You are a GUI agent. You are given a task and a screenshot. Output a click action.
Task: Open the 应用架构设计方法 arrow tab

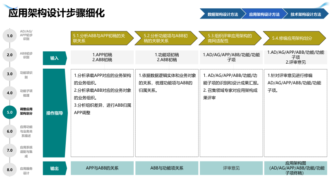tap(264, 14)
